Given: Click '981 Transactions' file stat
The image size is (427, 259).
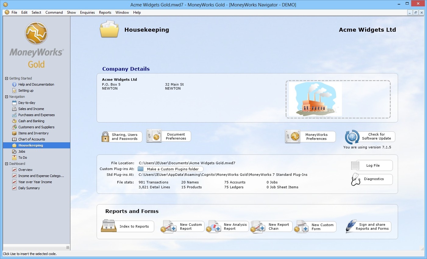Looking at the screenshot, I should tap(153, 182).
